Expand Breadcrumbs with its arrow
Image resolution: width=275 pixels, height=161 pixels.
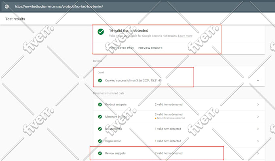point(258,129)
